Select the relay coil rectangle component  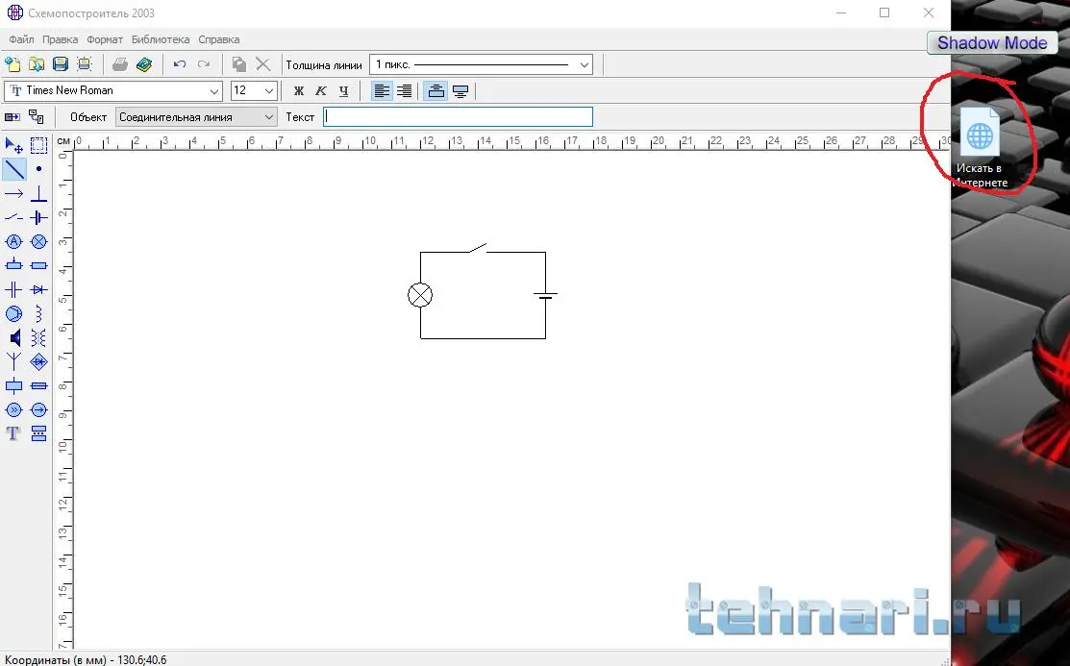click(x=13, y=386)
